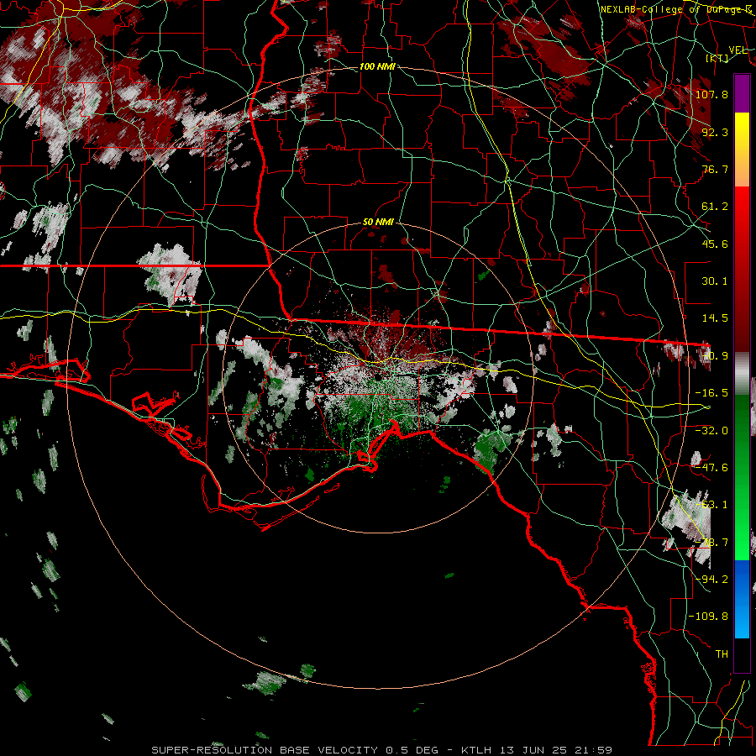
Task: Click the purple segment of color bar
Action: click(742, 93)
